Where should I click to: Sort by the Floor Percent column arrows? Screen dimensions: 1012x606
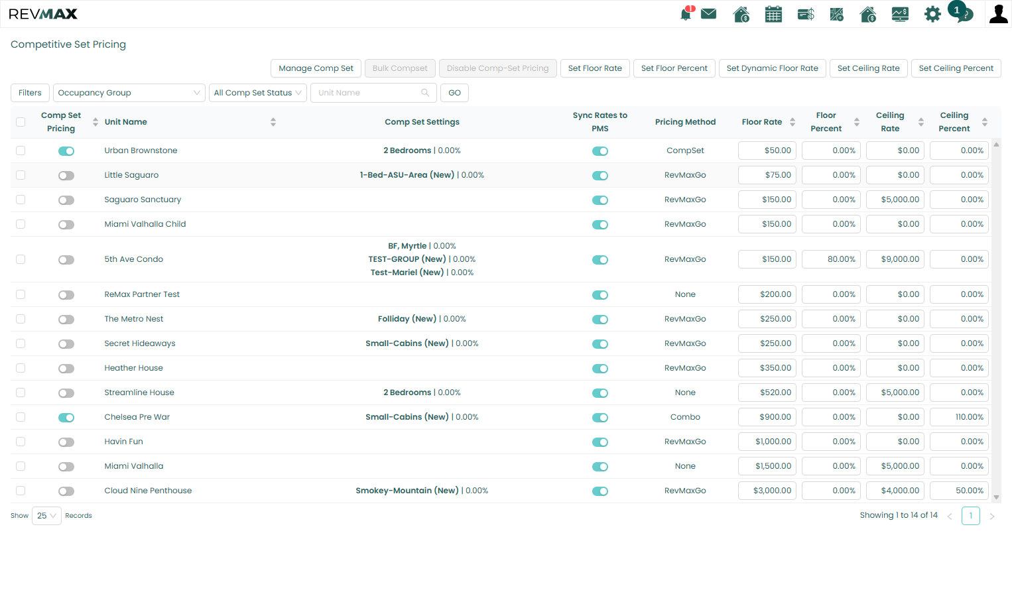click(857, 122)
